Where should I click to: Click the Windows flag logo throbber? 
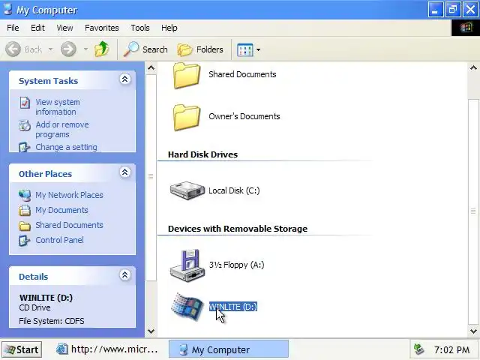pos(466,28)
